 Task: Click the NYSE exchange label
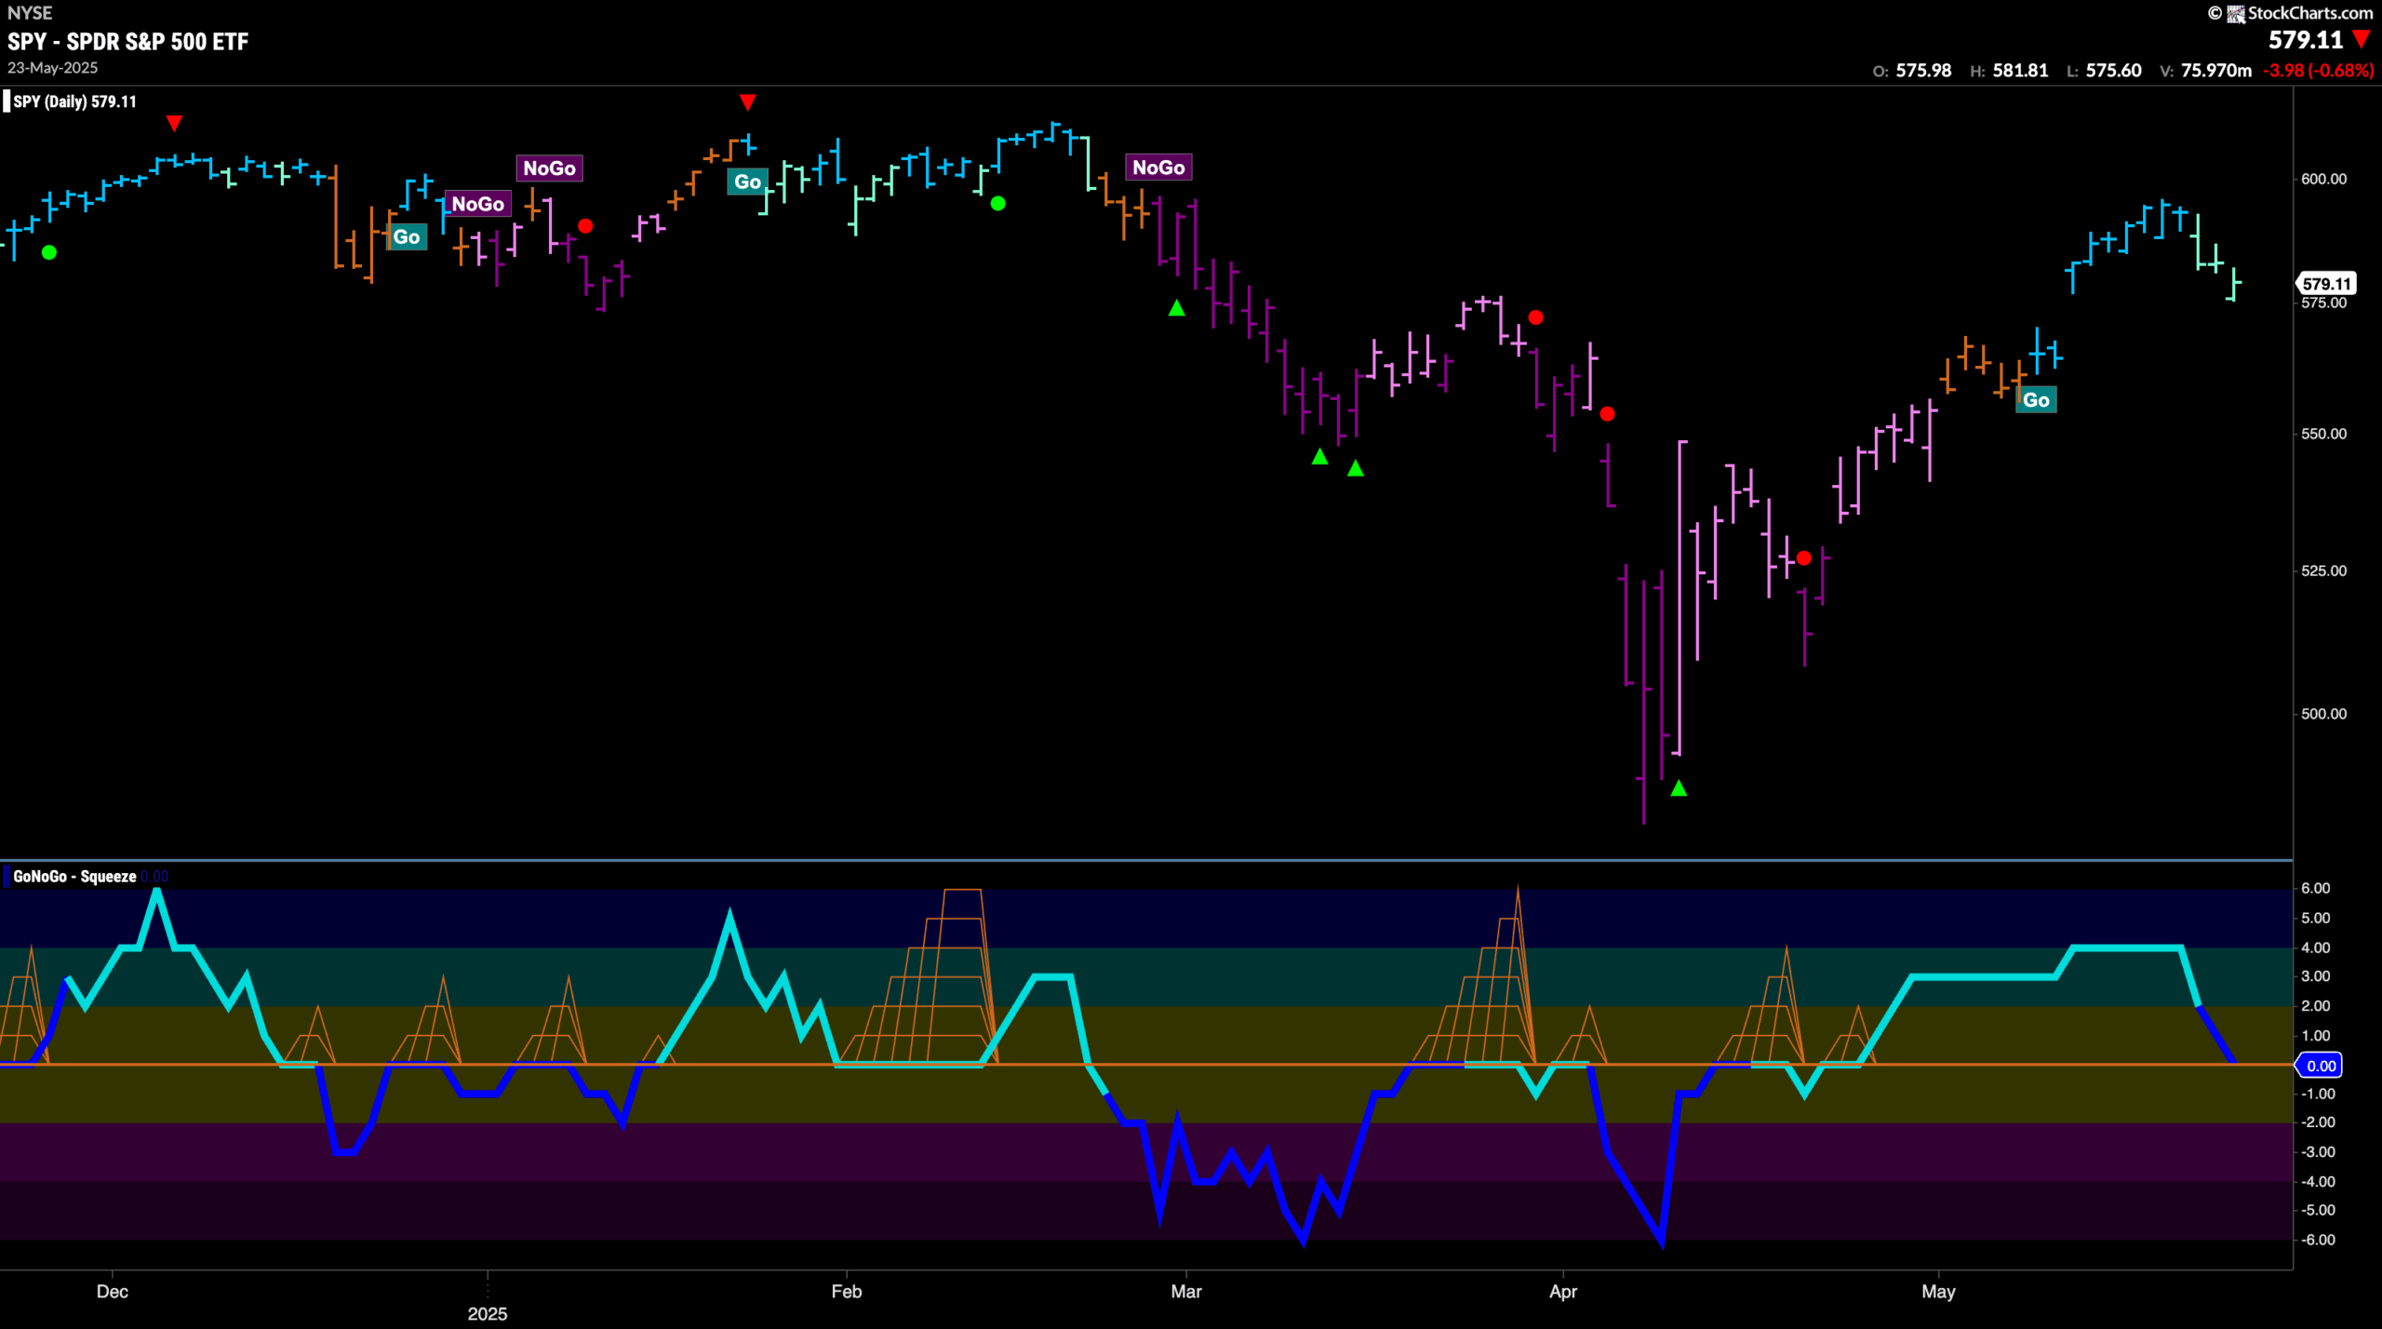click(30, 13)
